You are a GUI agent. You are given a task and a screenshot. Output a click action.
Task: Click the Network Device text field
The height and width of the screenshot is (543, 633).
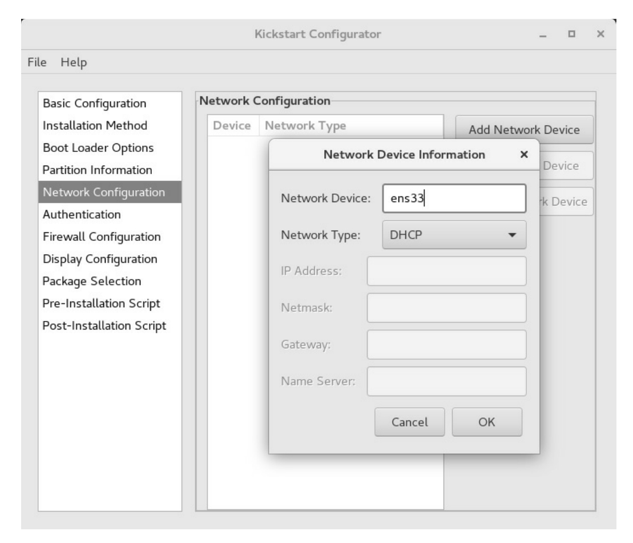click(x=453, y=199)
